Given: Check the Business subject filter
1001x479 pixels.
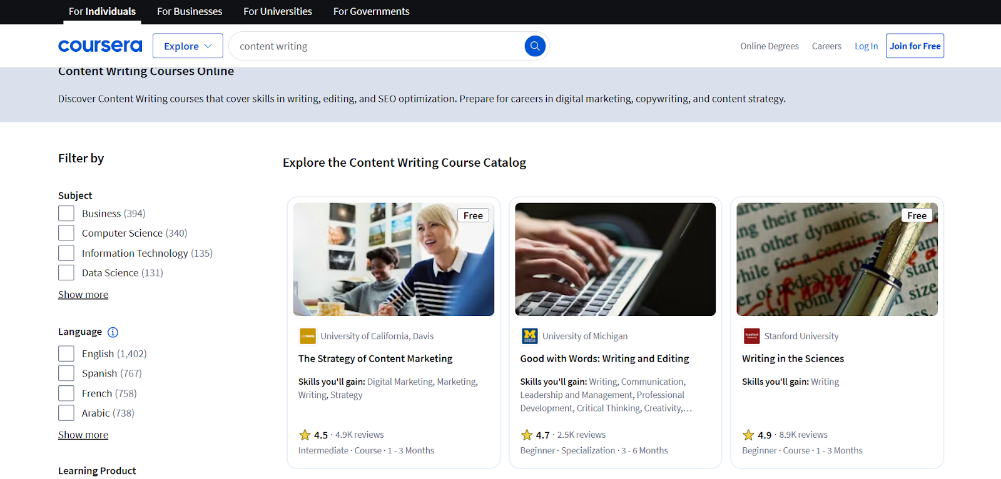Looking at the screenshot, I should coord(66,214).
